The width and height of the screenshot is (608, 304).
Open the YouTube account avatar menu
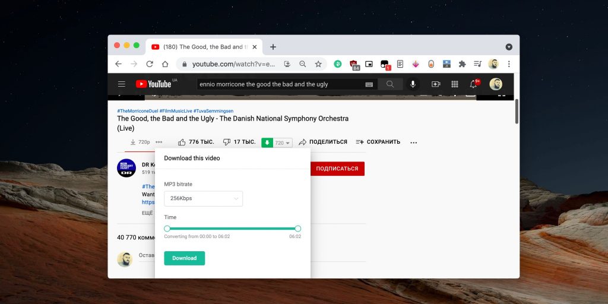[496, 84]
